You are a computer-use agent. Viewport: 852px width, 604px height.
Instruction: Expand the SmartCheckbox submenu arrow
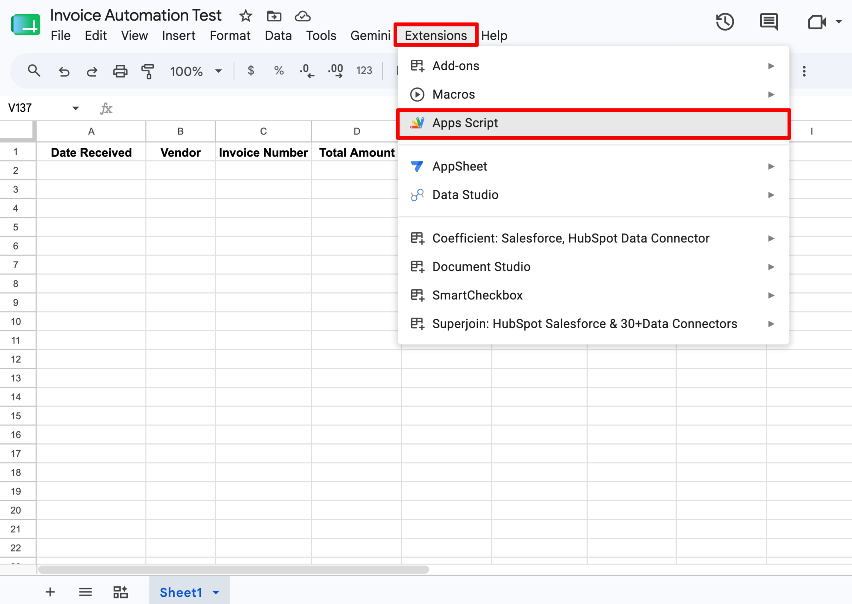771,295
